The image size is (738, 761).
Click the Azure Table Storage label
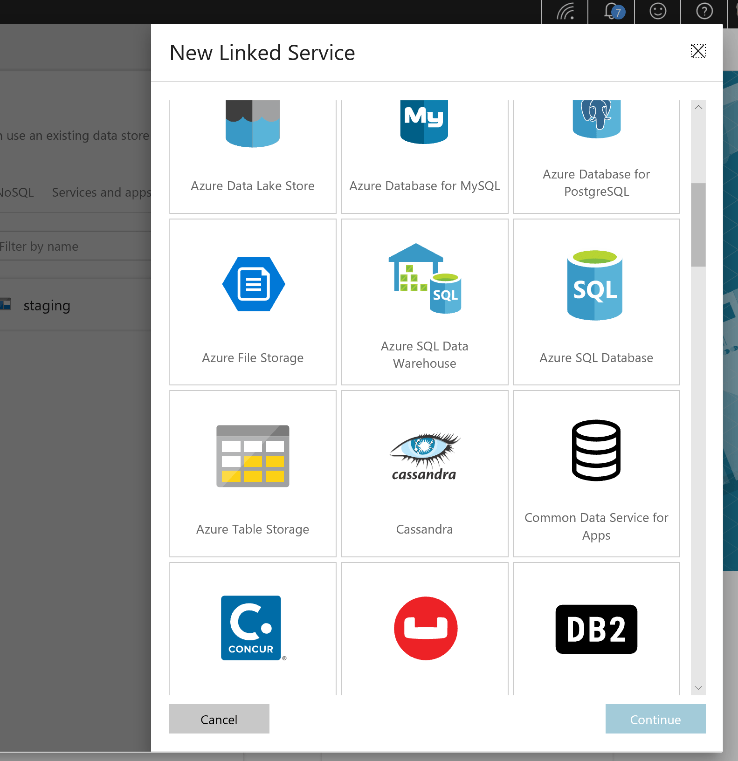coord(253,529)
